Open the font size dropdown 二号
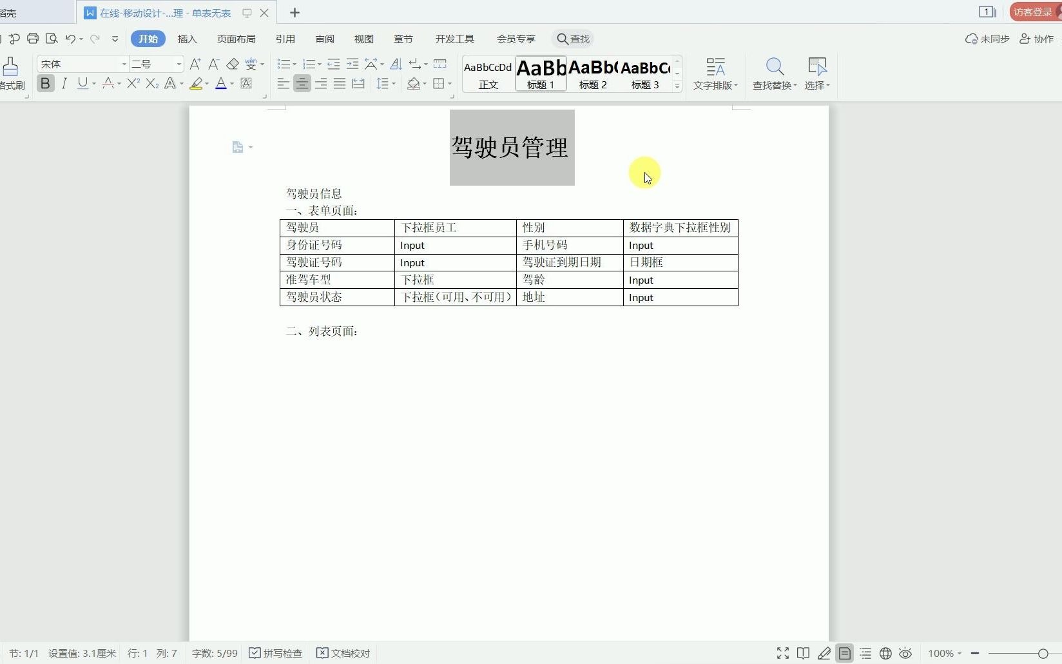This screenshot has height=664, width=1062. click(x=179, y=64)
